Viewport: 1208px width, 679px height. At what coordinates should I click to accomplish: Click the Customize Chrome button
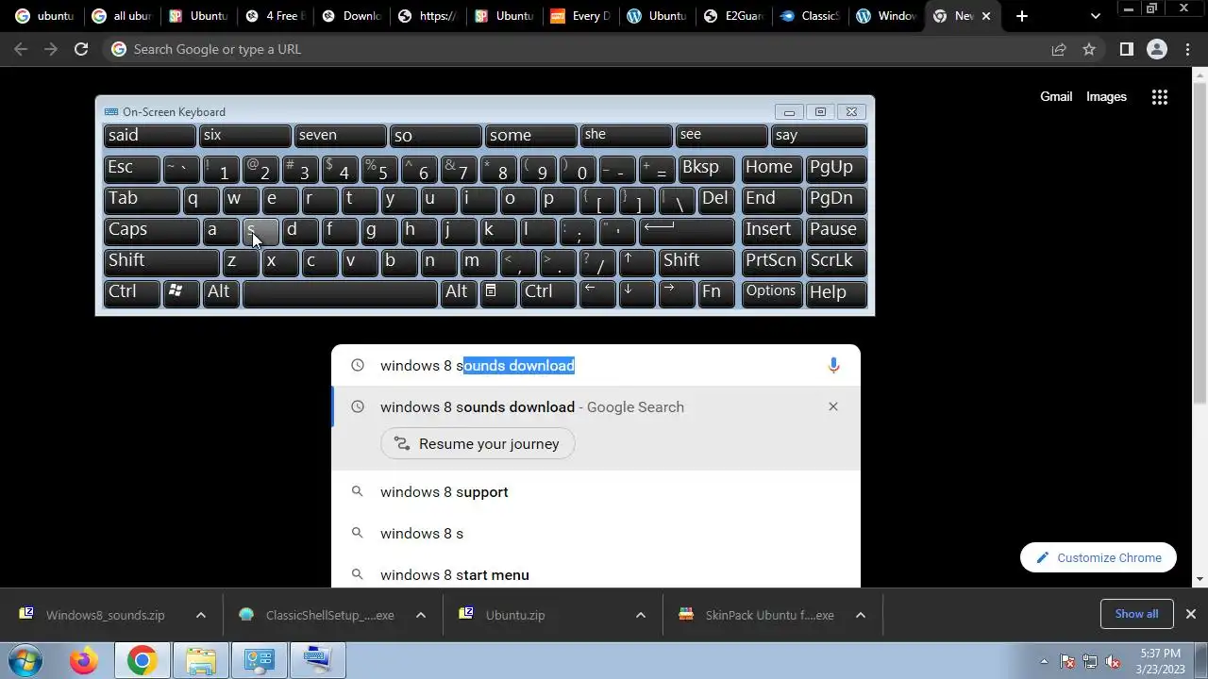[1098, 557]
